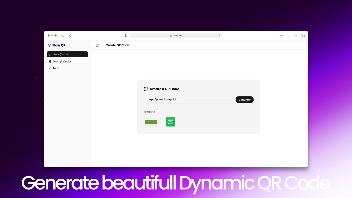The image size is (352, 198).
Task: Maximize the Safari window
Action: tap(56, 35)
